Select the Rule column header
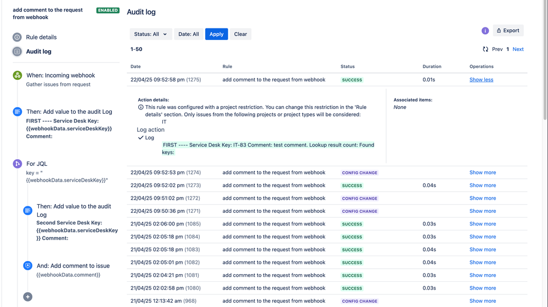This screenshot has height=307, width=548. tap(227, 67)
